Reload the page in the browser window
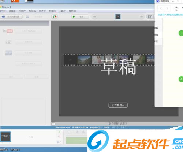Viewport: 183px width, 152px height. click(176, 8)
